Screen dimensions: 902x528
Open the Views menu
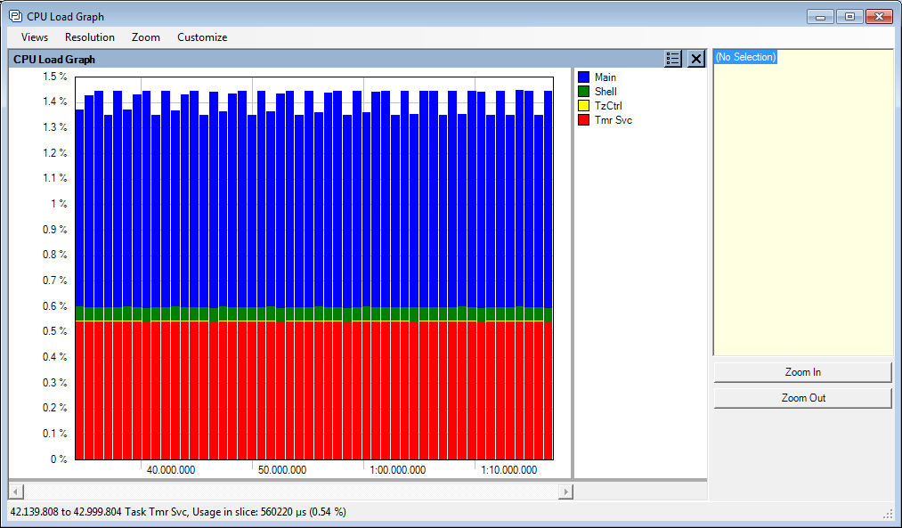[35, 37]
